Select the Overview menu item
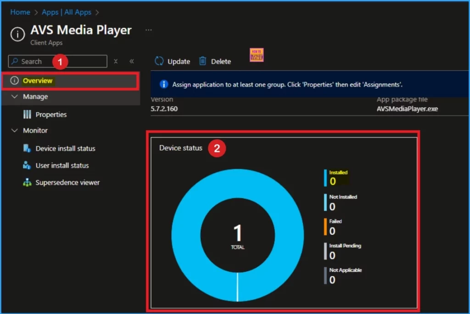 pos(71,81)
